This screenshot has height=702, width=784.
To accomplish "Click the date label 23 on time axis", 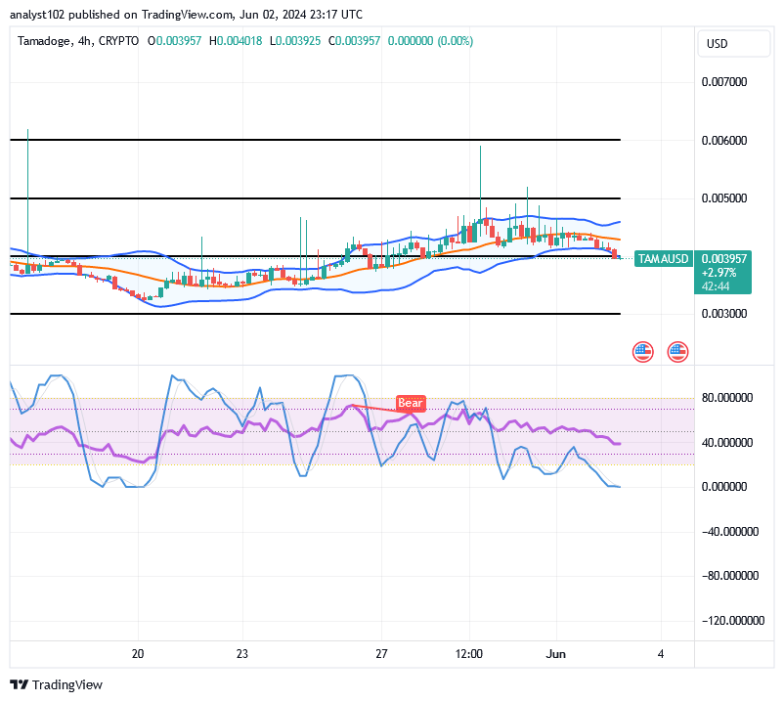I will [242, 654].
